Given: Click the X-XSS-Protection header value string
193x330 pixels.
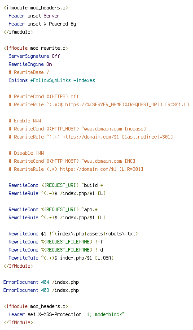Looking at the screenshot, I should (x=104, y=314).
